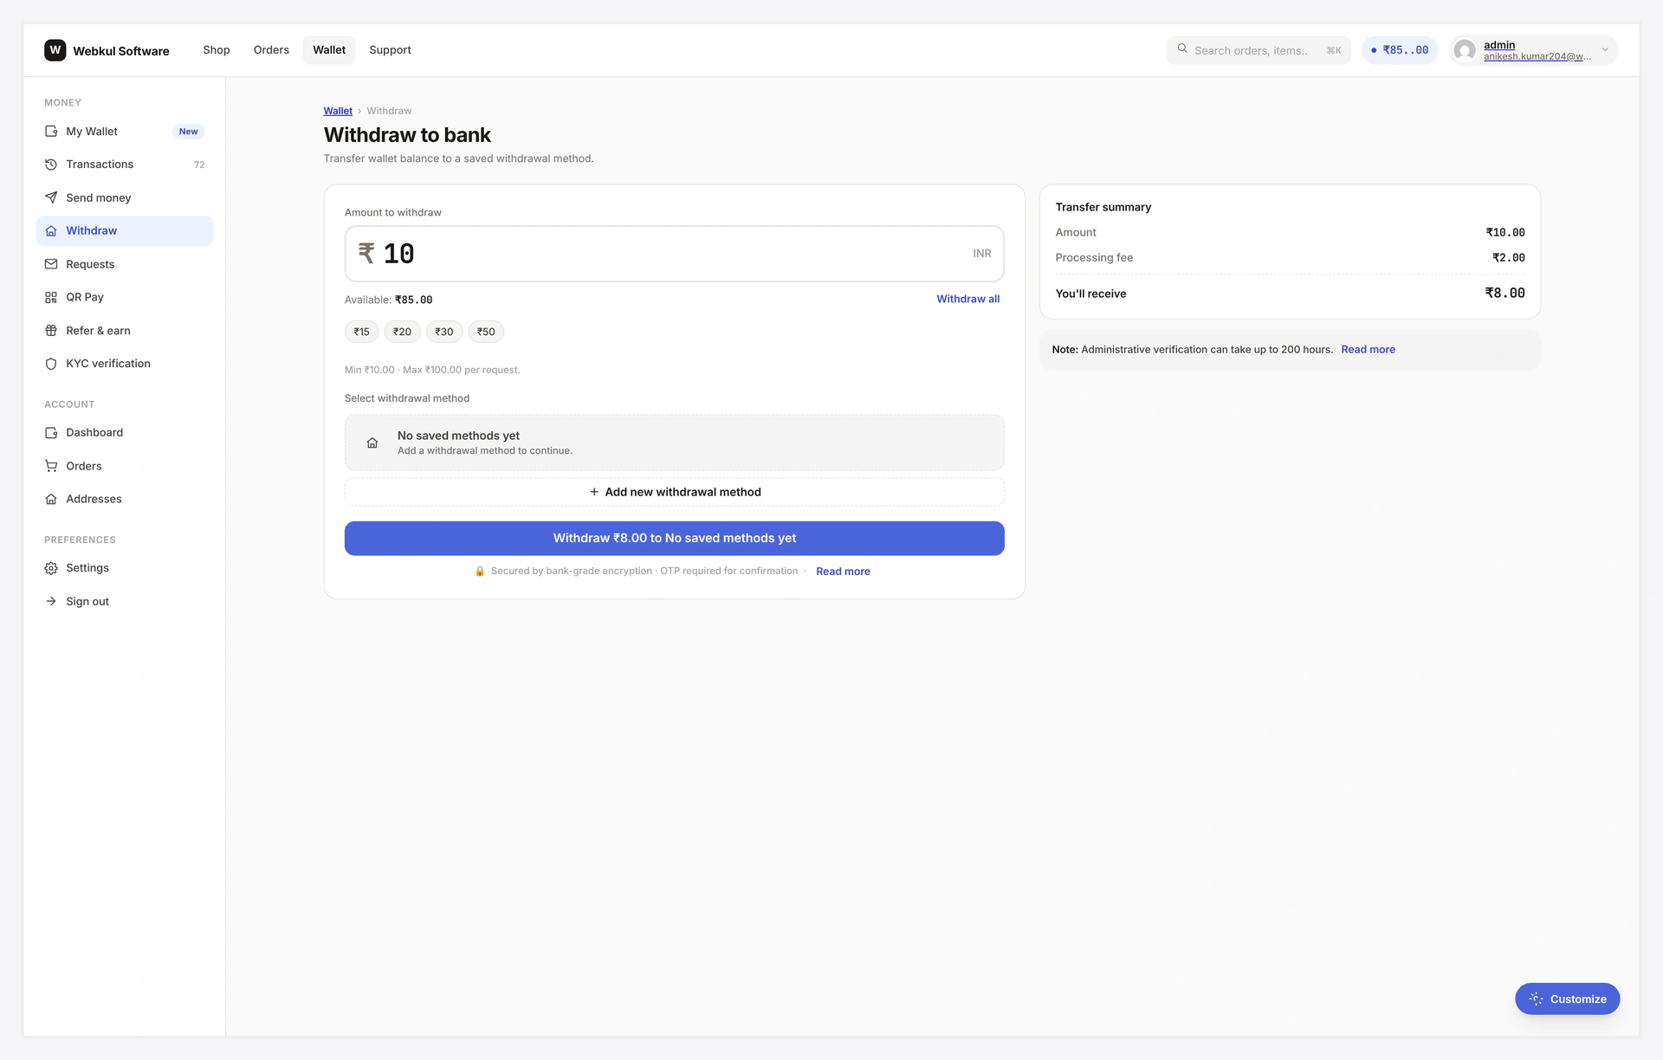The width and height of the screenshot is (1663, 1060).
Task: Click the Addresses home icon
Action: pyautogui.click(x=51, y=499)
